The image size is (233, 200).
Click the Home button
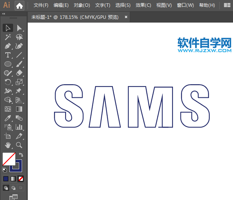pyautogui.click(x=20, y=6)
